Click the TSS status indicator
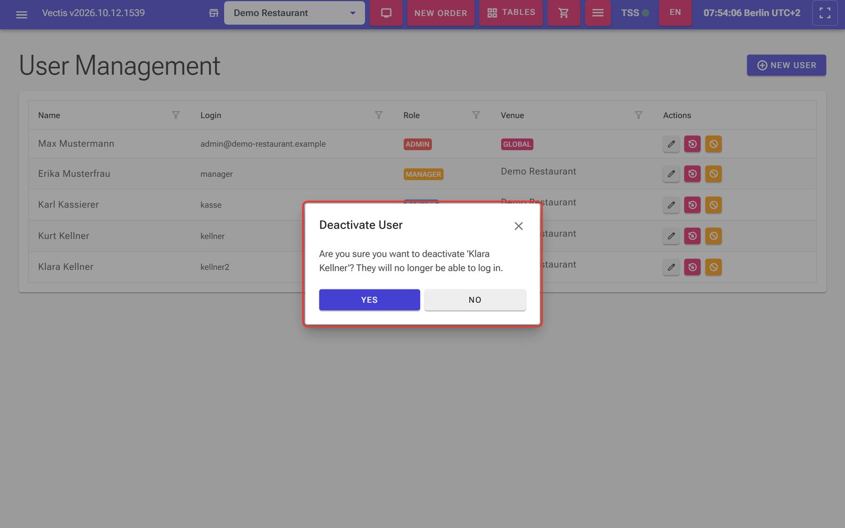Screen dimensions: 845x528 (635, 13)
